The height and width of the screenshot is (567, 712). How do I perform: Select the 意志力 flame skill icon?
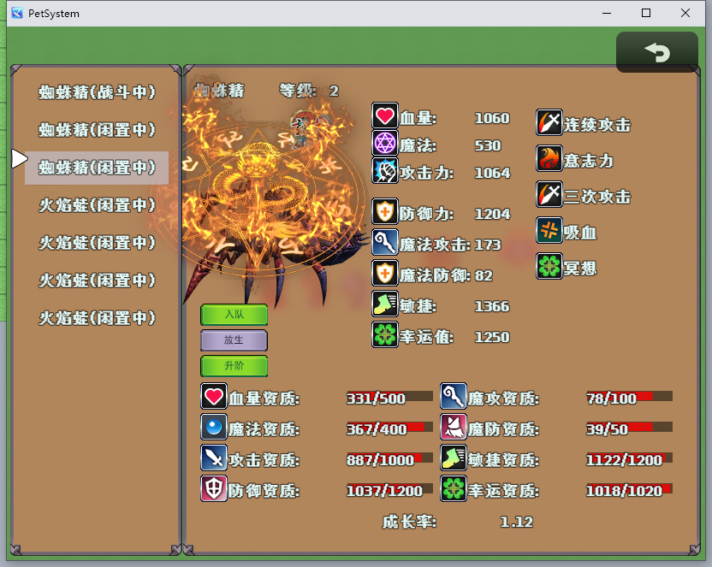(x=549, y=158)
